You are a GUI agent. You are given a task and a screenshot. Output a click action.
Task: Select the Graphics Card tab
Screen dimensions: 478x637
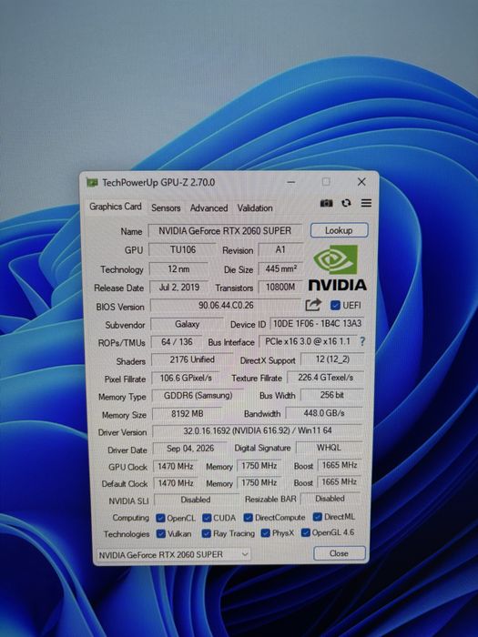pyautogui.click(x=116, y=207)
